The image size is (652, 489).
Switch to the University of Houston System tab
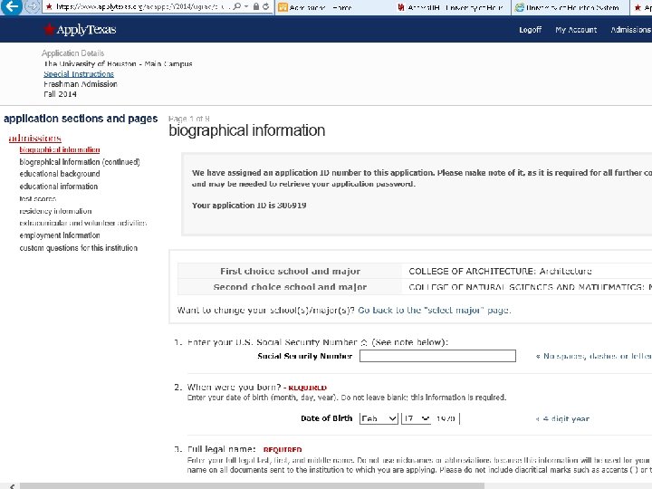570,7
